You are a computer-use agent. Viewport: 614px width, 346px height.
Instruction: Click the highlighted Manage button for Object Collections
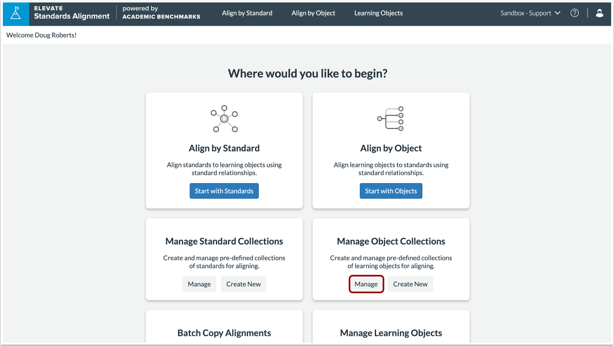pos(366,284)
